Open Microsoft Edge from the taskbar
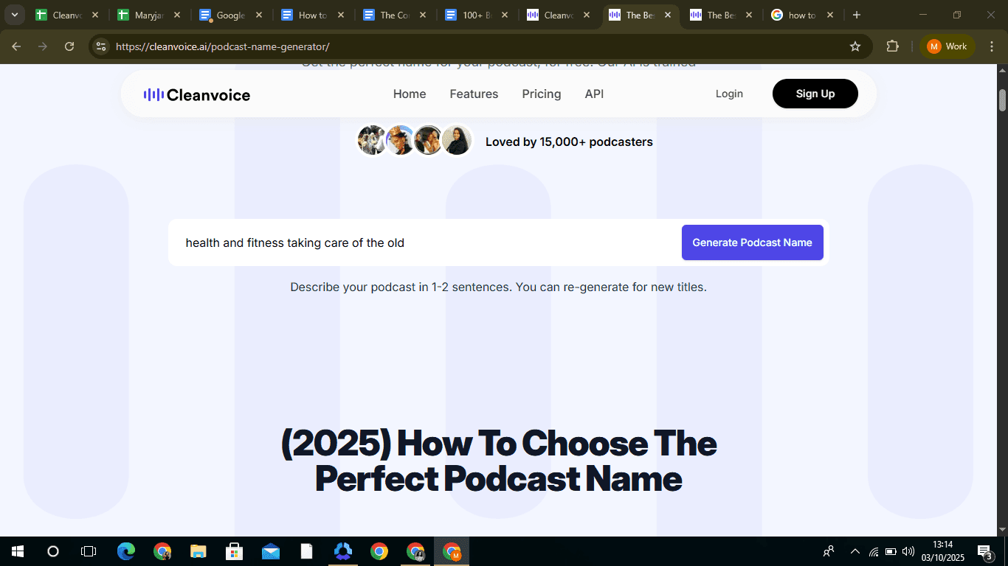 point(126,551)
